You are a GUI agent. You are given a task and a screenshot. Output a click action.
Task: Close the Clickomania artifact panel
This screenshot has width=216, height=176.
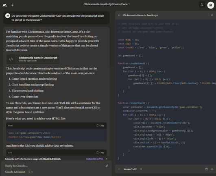[212, 15]
